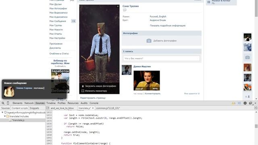Close the translate.js tab with its X
Image resolution: width=258 pixels, height=145 pixels.
coord(93,108)
